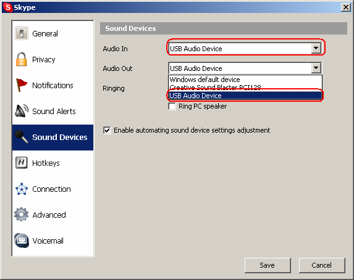Collapse the Audio Out dropdown arrow
The height and width of the screenshot is (280, 354).
(x=316, y=68)
